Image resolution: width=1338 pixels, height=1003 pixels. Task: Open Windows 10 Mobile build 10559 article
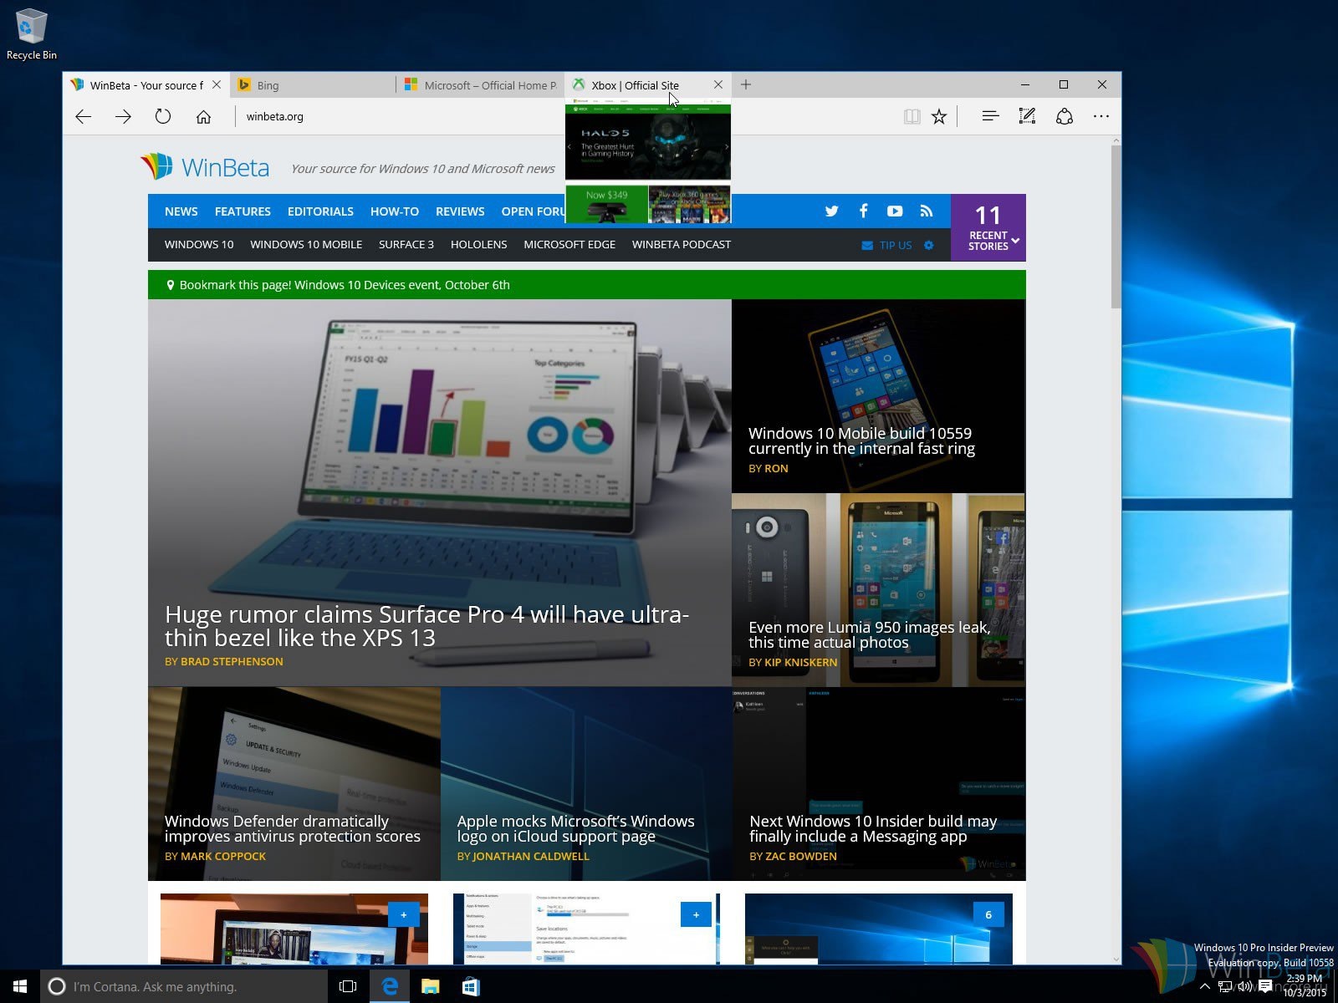point(861,440)
